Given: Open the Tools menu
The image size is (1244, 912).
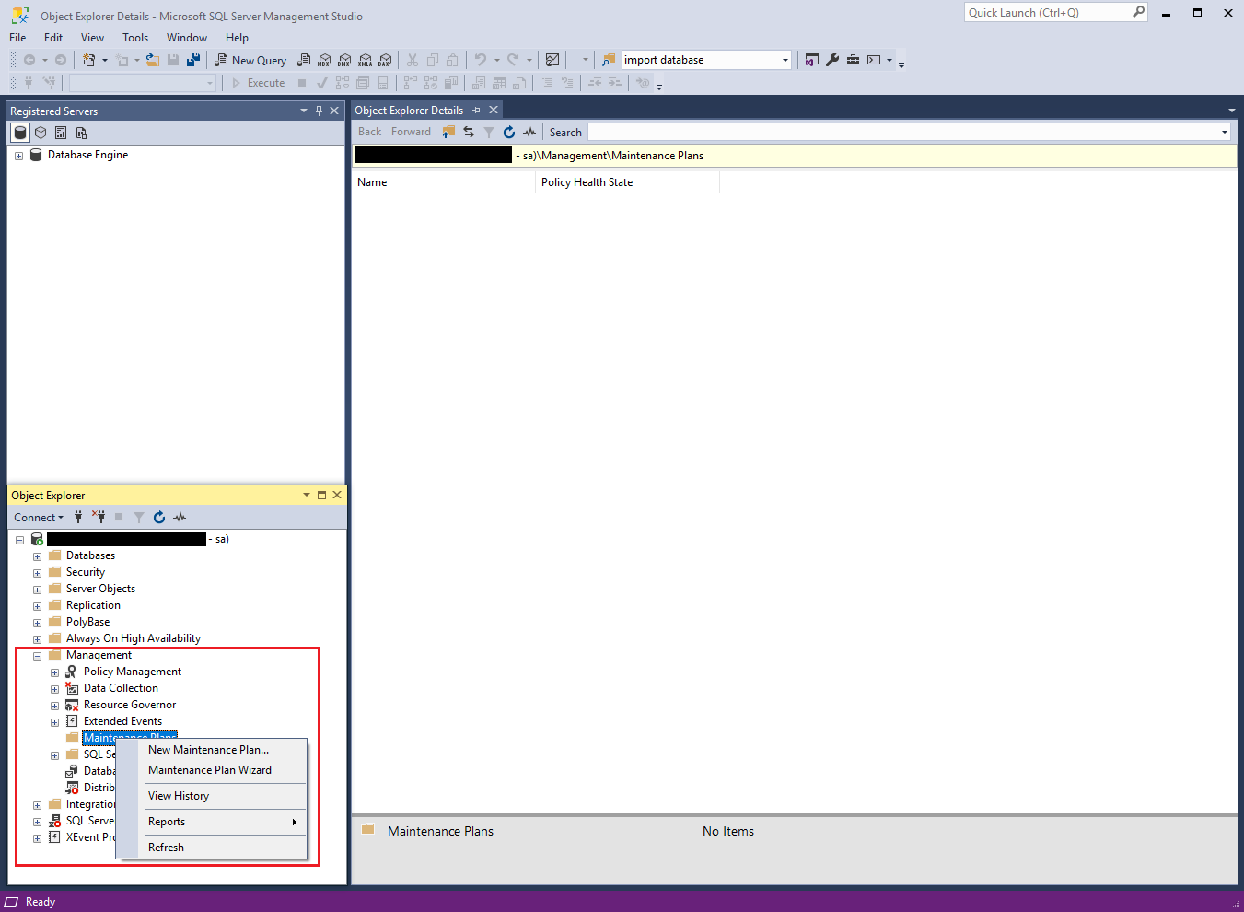Looking at the screenshot, I should 134,37.
